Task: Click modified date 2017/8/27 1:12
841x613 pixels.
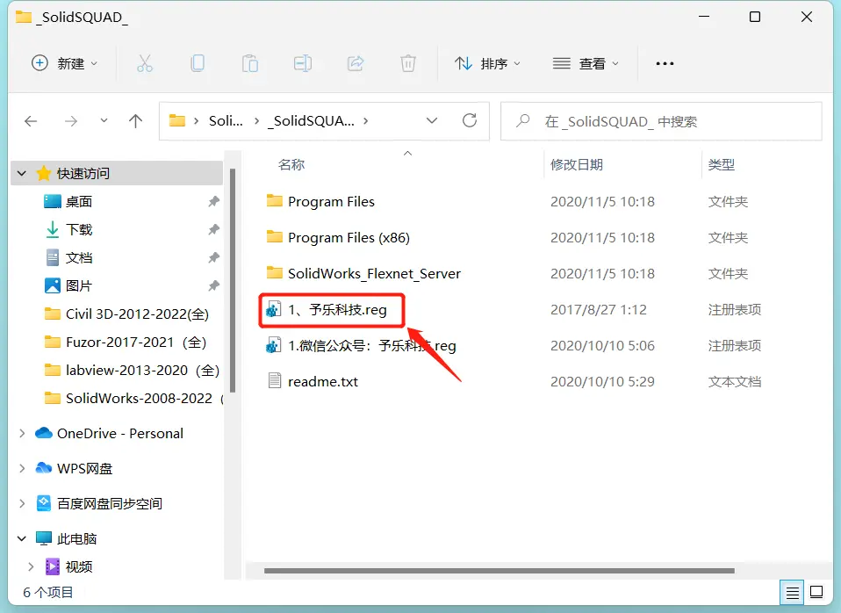Action: pyautogui.click(x=598, y=309)
